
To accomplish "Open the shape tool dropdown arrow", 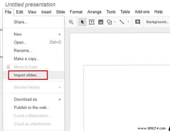I will click(115, 22).
